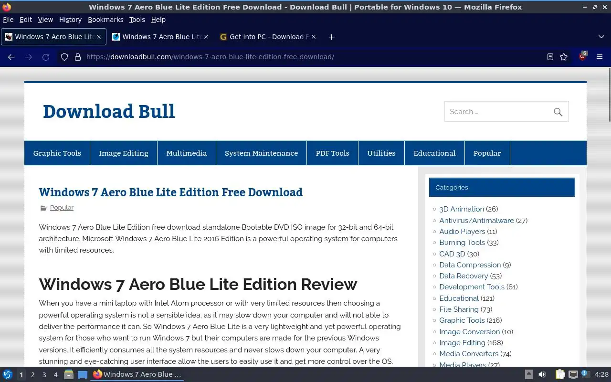611x382 pixels.
Task: Click the Firefox logo in title bar
Action: [7, 7]
